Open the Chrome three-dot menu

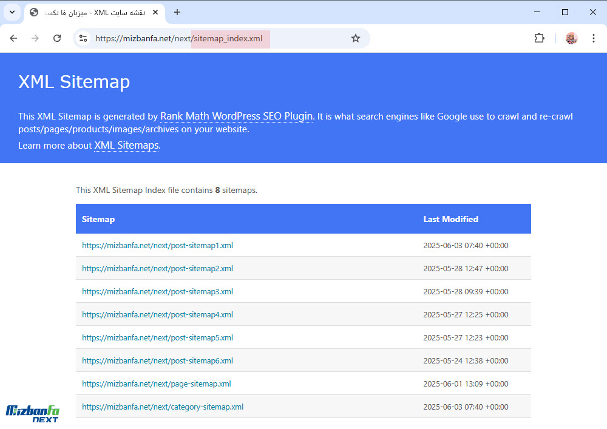[x=594, y=38]
